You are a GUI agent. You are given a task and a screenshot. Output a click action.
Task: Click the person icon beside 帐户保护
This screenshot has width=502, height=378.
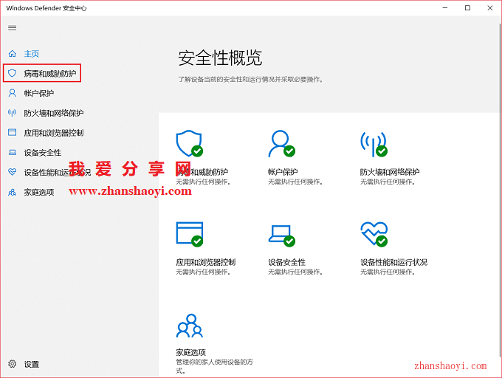pos(12,93)
